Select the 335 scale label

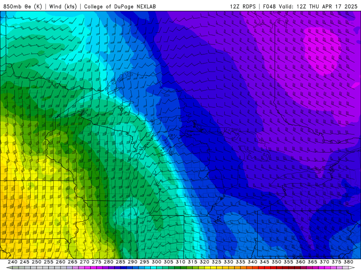tap(241, 262)
